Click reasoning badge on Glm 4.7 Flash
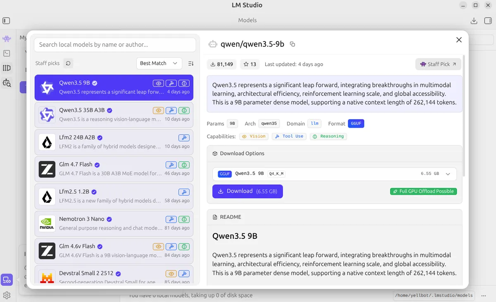 [184, 165]
